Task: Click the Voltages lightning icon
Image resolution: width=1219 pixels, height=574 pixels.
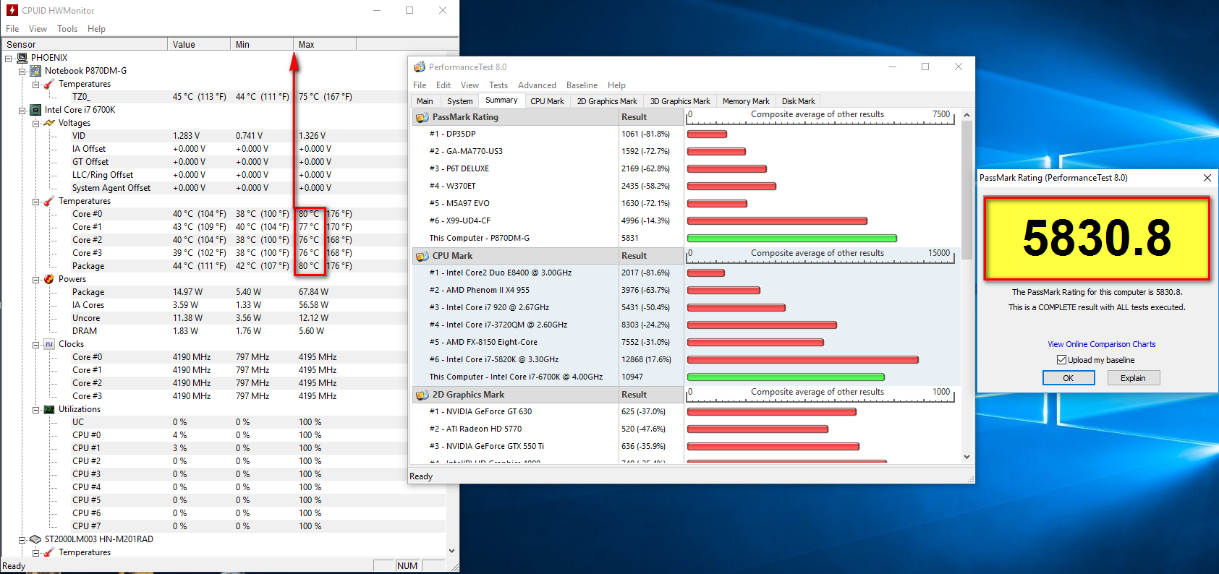Action: 49,123
